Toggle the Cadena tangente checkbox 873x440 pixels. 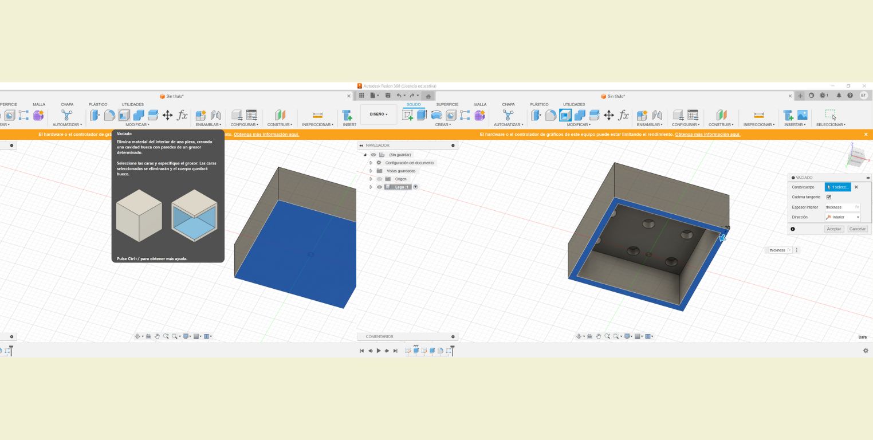[x=828, y=197]
